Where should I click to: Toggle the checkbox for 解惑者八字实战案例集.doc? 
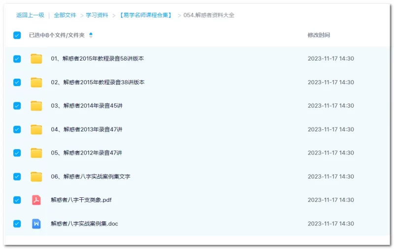click(17, 224)
